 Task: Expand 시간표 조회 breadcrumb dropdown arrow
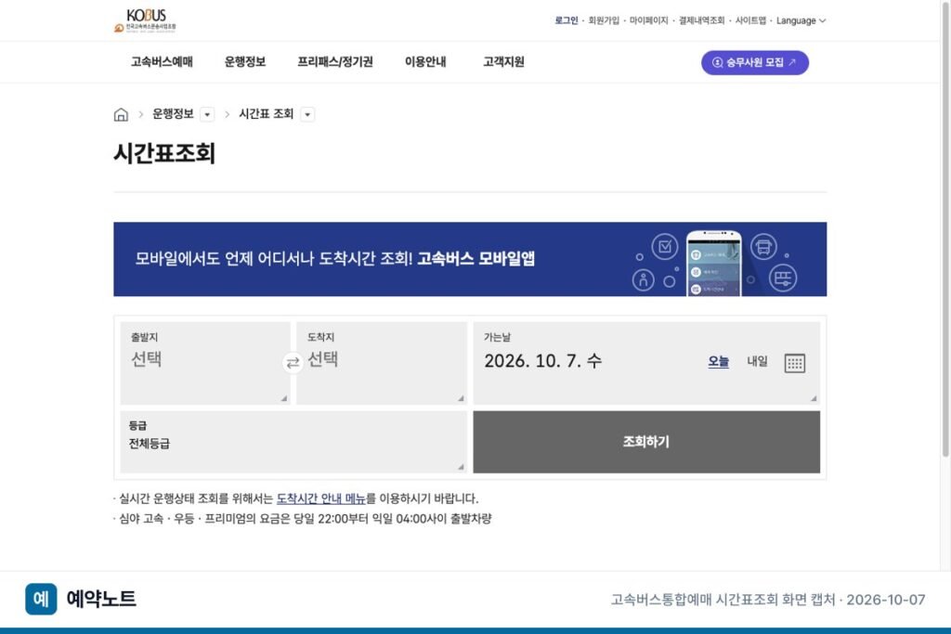(x=307, y=114)
